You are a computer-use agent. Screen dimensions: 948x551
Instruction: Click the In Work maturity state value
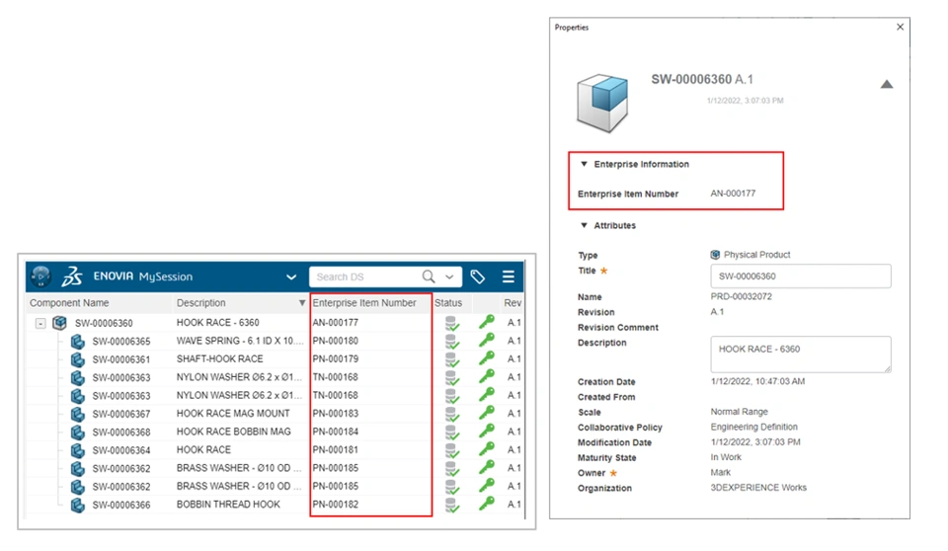point(726,458)
